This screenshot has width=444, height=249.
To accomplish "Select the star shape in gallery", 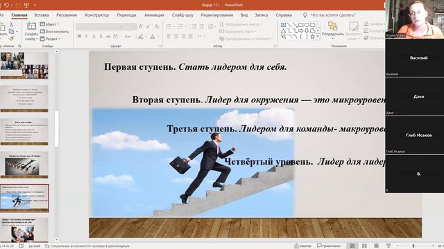I will [x=312, y=37].
